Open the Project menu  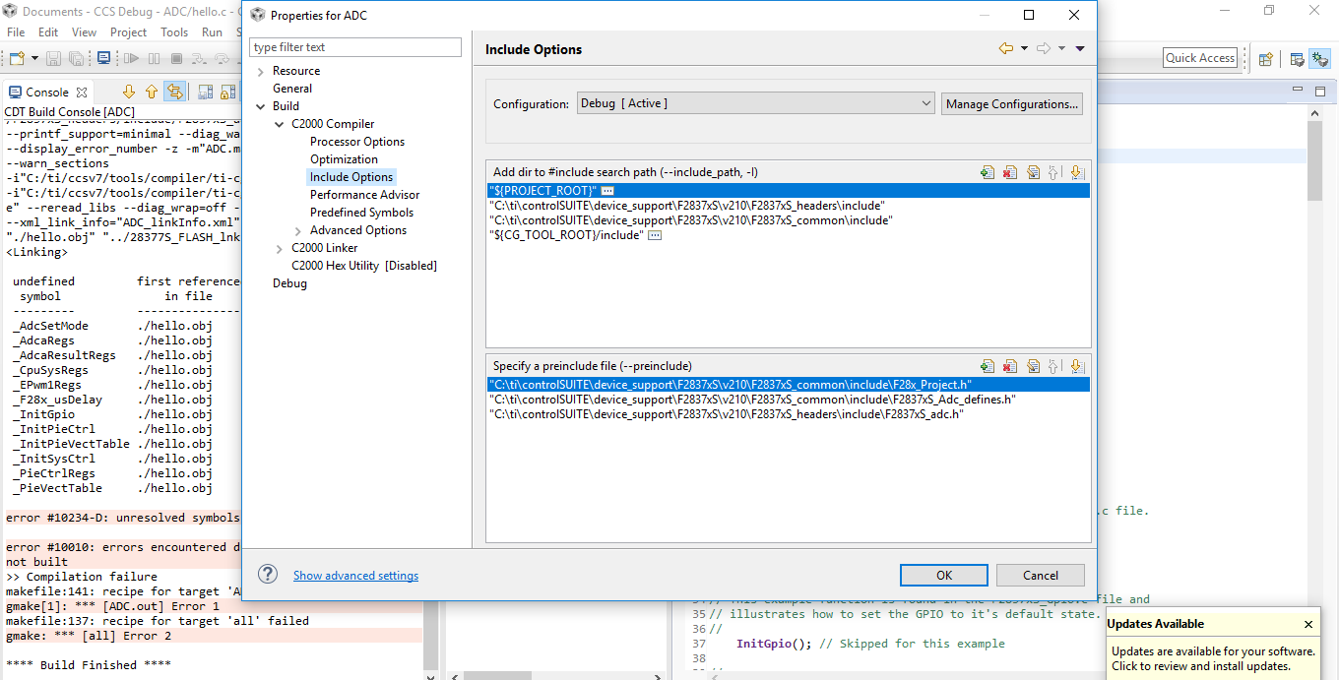click(128, 31)
